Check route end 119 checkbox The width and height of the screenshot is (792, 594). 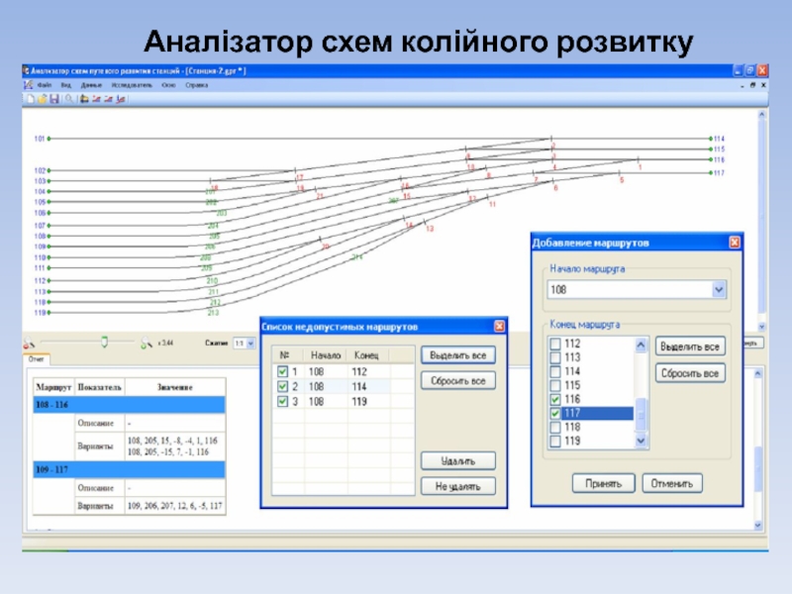[x=555, y=441]
